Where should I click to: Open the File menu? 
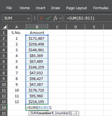pyautogui.click(x=9, y=8)
